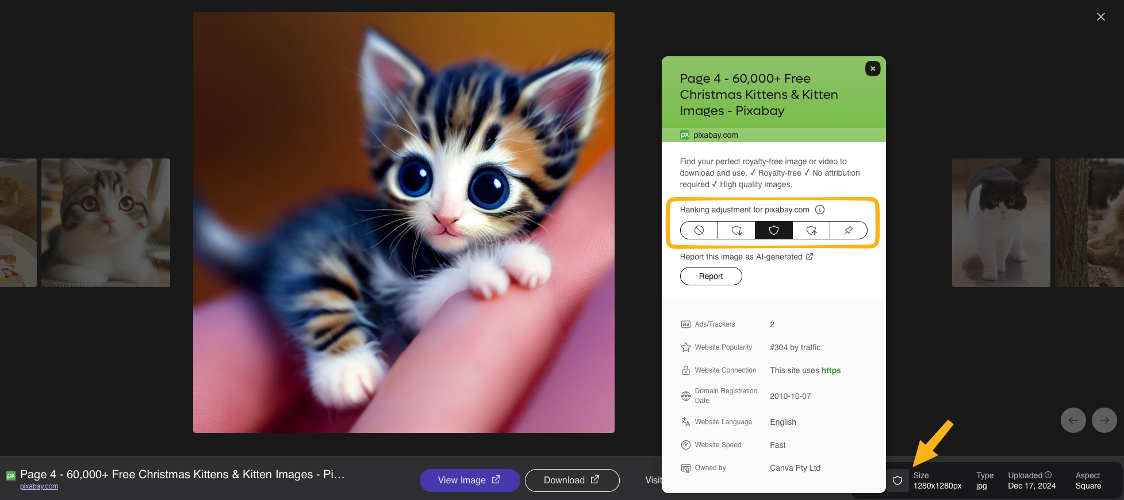Click the 'Square' aspect value
This screenshot has height=500, width=1124.
coord(1088,486)
